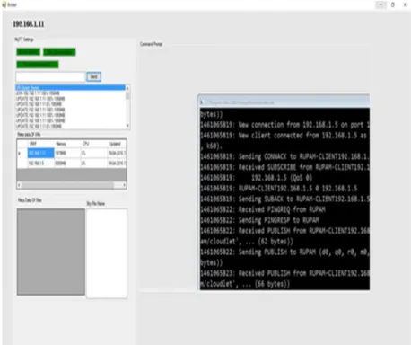Click the message list scroll-down arrow
This screenshot has height=345, width=411.
[x=127, y=126]
